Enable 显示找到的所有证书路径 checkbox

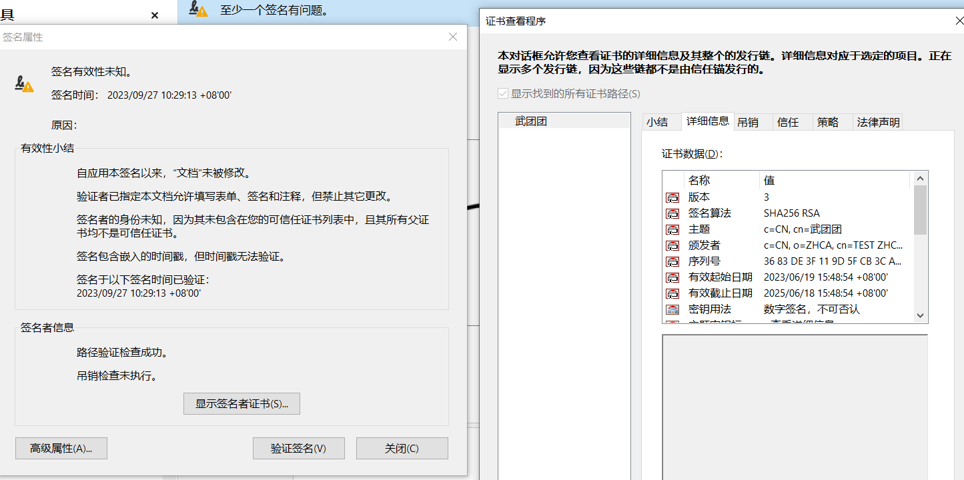[x=502, y=94]
